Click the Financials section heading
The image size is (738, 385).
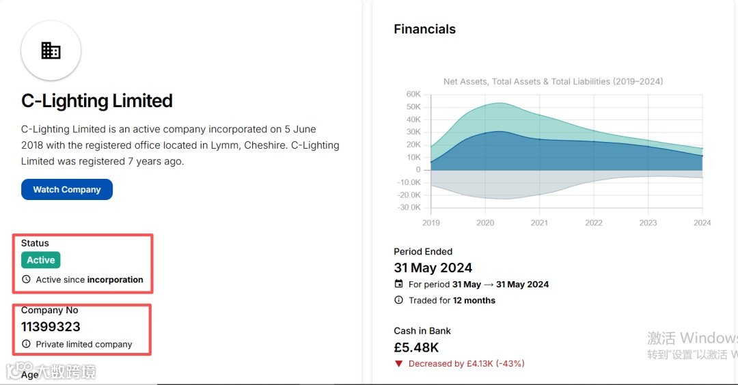point(424,29)
